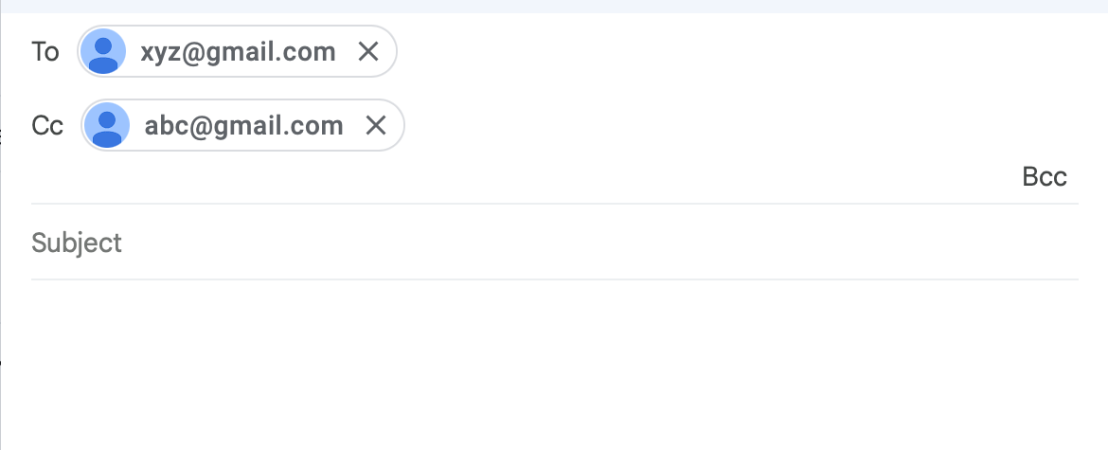1108x450 pixels.
Task: Click the light blue header strip at top
Action: point(554,6)
